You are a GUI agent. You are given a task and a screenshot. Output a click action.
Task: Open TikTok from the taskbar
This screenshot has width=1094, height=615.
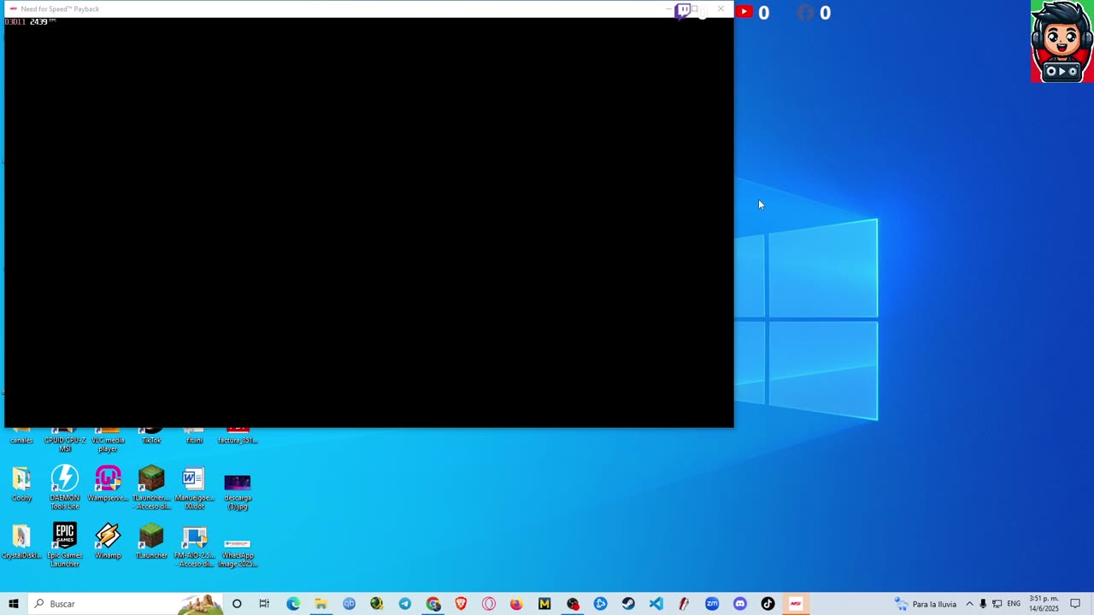768,604
